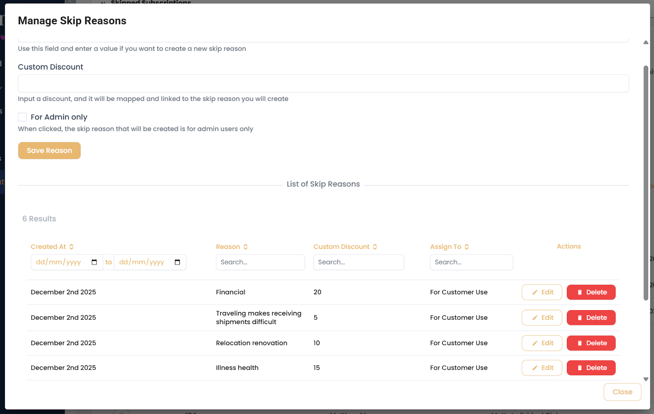
Task: Sort by Reason column arrows
Action: 246,247
